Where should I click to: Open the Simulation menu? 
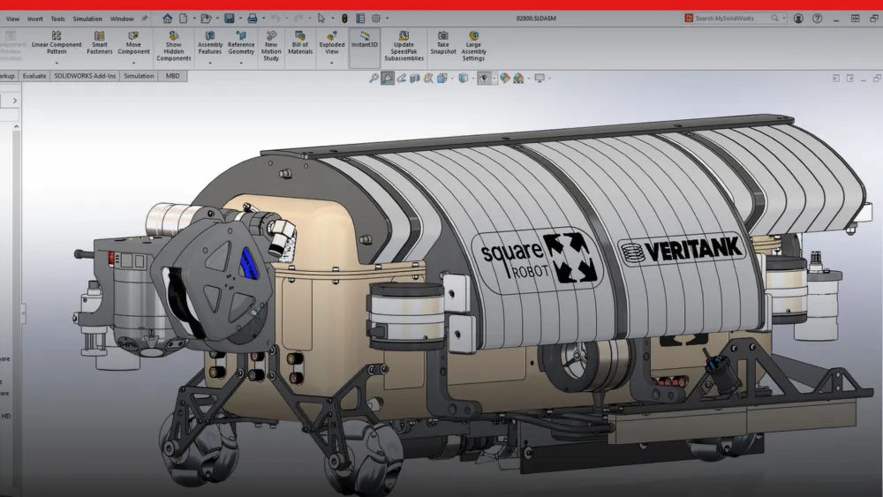(87, 19)
